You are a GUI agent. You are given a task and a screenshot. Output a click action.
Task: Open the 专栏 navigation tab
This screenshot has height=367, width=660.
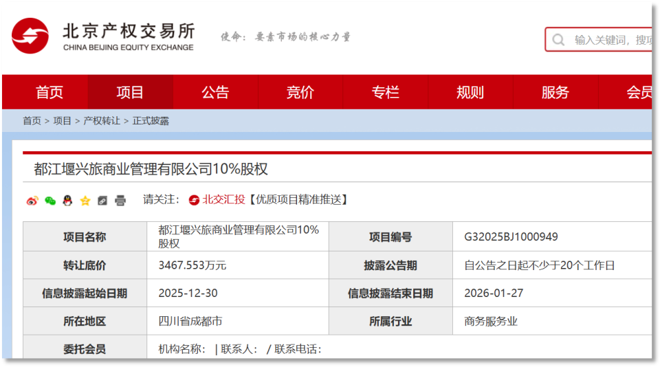[x=385, y=92]
